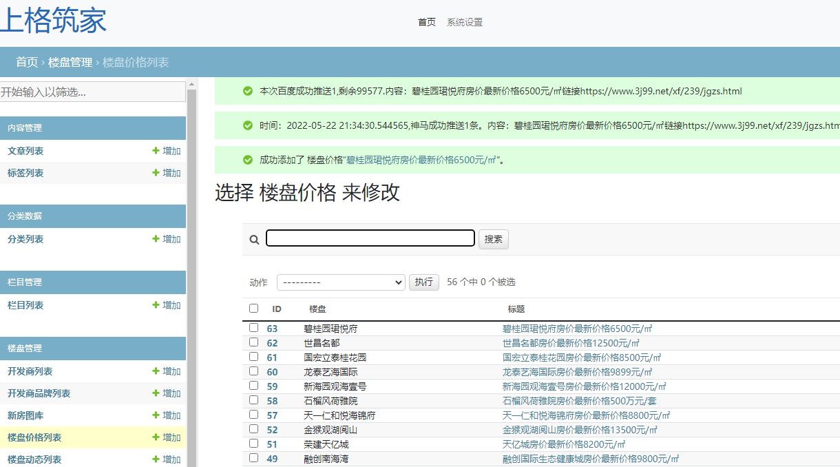
Task: Click the green plus icon beside 楼盘动态列表
Action: (x=156, y=459)
